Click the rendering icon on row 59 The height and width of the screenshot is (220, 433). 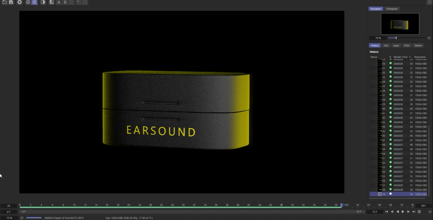point(380,194)
